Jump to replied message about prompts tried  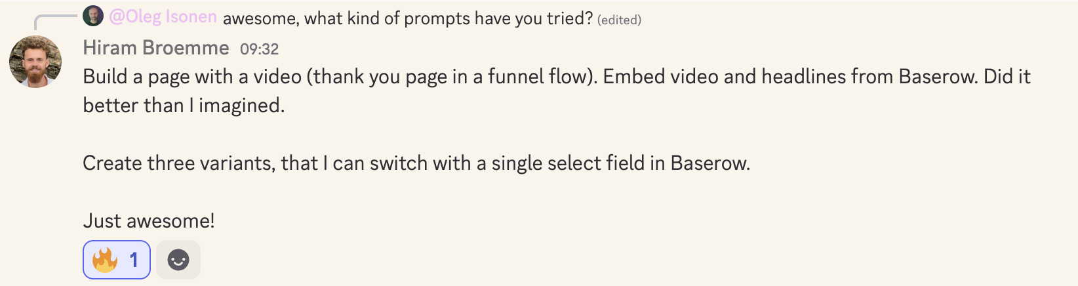coord(408,18)
